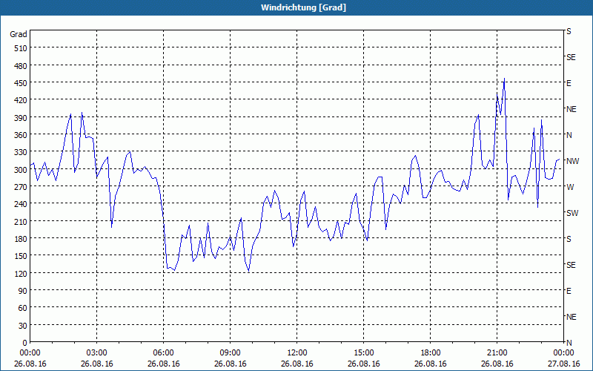Viewport: 593px width, 371px height.
Task: Click the 03:00 time axis label
Action: click(97, 353)
